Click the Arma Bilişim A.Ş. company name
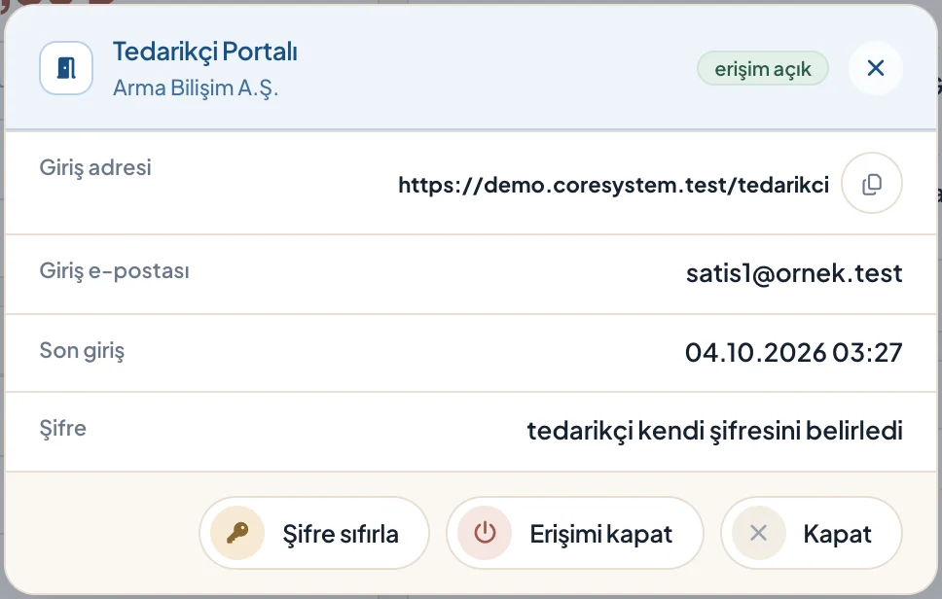 coord(196,88)
